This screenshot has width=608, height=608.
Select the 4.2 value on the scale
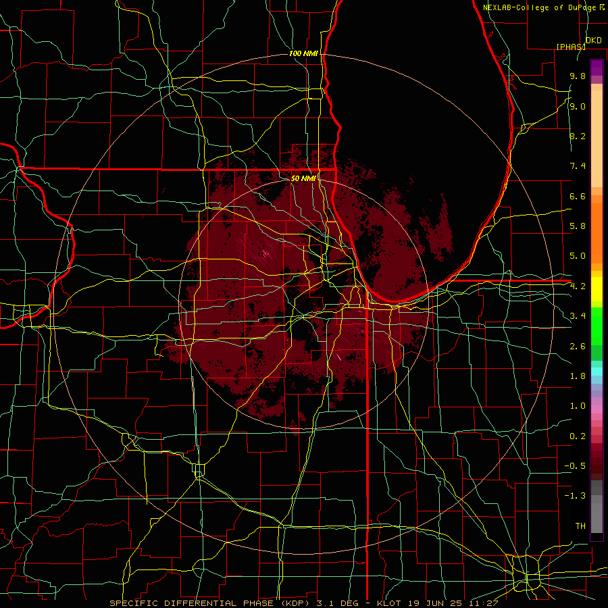pos(578,286)
